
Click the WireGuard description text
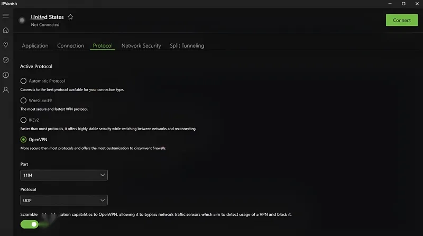(x=54, y=109)
